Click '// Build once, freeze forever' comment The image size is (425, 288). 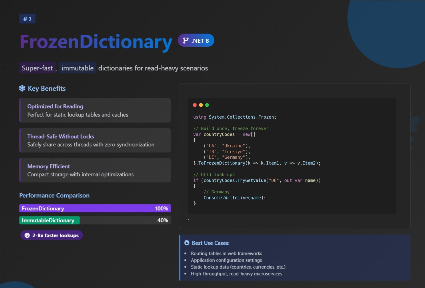pyautogui.click(x=231, y=129)
